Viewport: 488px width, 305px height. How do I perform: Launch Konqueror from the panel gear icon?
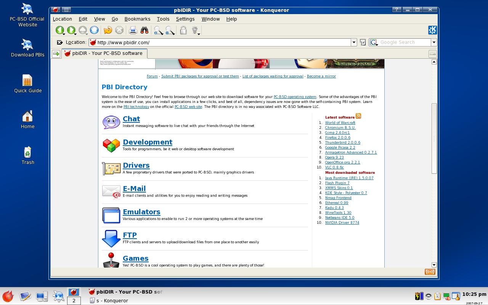pos(58,296)
